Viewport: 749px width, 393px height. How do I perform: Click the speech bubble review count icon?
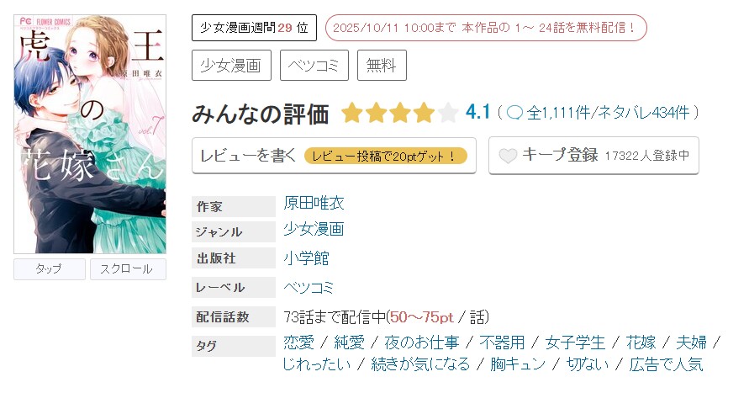click(515, 112)
